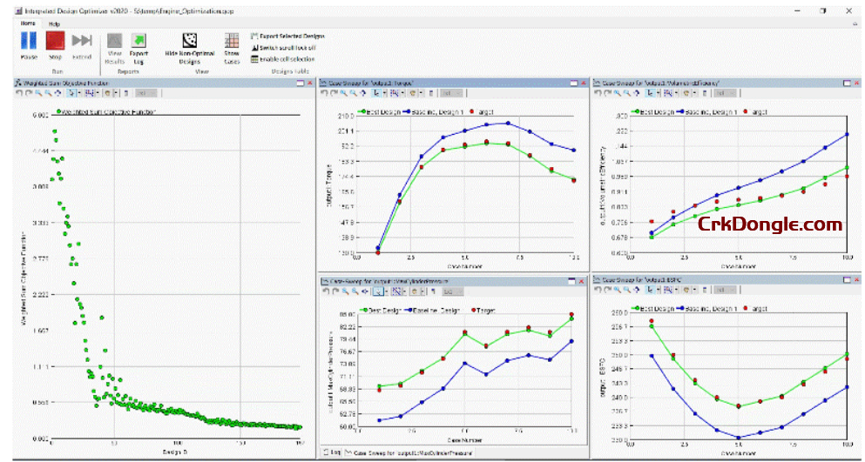Image resolution: width=865 pixels, height=462 pixels.
Task: Switch scroll lock off
Action: [287, 48]
